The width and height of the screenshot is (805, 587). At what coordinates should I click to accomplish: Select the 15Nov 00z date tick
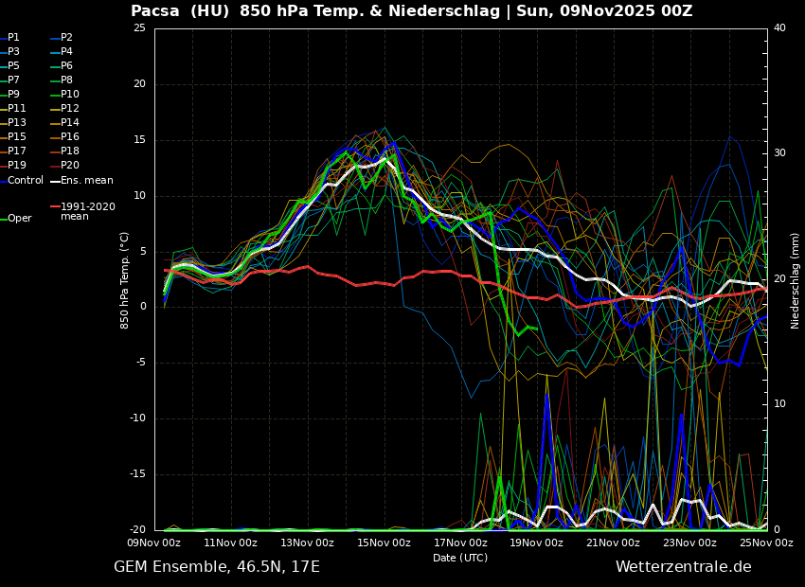click(x=384, y=543)
